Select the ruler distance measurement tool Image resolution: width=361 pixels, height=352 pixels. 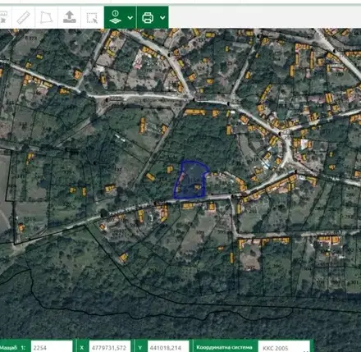coord(23,17)
